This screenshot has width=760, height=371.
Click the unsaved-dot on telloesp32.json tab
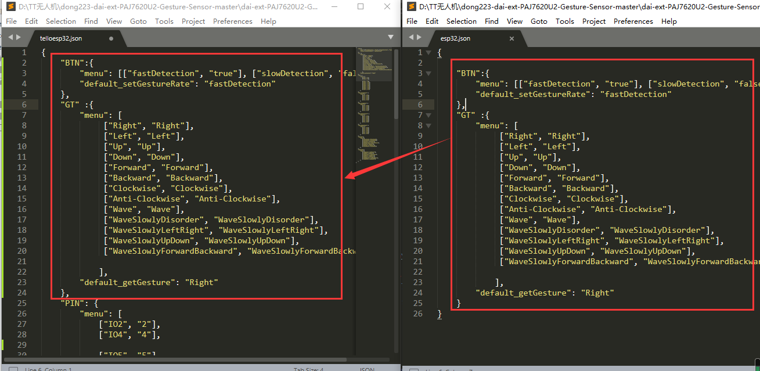click(111, 38)
